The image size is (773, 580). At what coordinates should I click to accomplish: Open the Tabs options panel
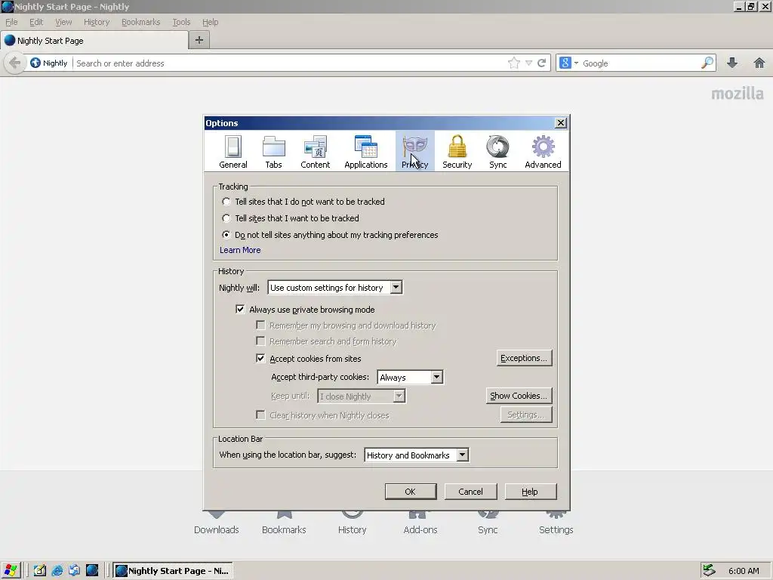(x=273, y=152)
